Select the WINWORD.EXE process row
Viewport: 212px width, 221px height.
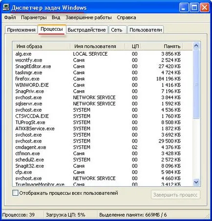pyautogui.click(x=103, y=85)
